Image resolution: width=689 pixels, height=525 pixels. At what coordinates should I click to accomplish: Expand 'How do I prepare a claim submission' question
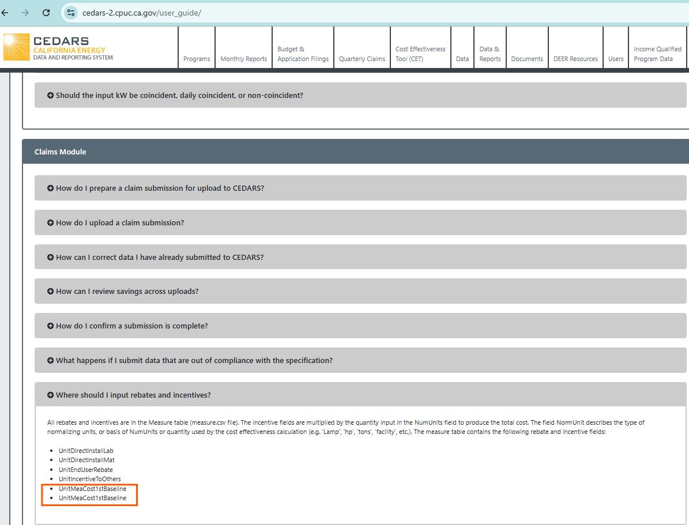160,188
